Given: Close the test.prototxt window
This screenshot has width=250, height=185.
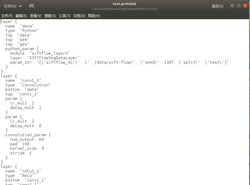Looking at the screenshot, I should (x=245, y=6).
